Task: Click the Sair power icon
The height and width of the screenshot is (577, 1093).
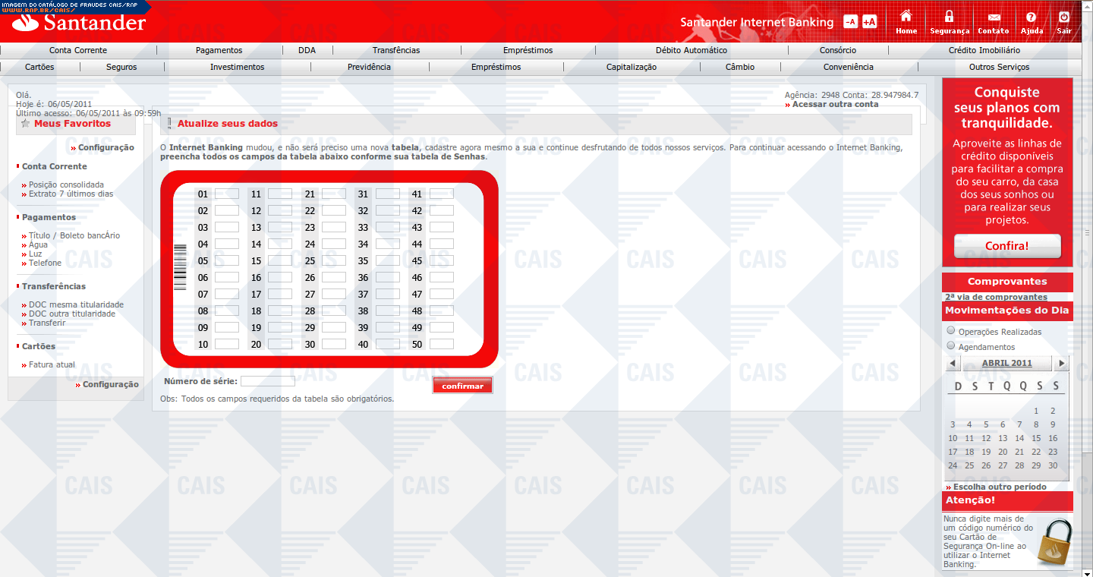Action: point(1064,17)
